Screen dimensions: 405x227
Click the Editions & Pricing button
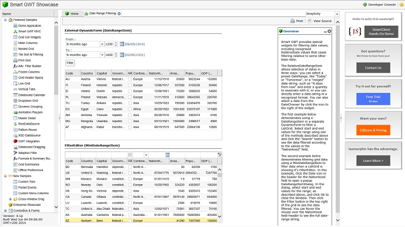click(373, 131)
